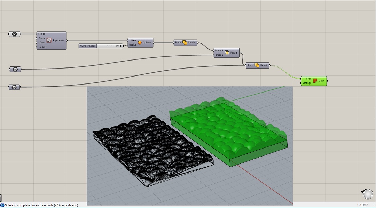Viewport: 376px width, 208px height.
Task: Click the Region input on Population
Action: (x=41, y=34)
